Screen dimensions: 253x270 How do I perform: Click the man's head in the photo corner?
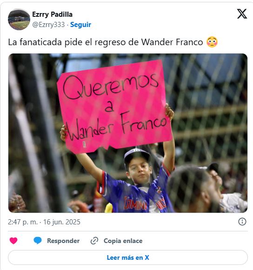[193, 189]
